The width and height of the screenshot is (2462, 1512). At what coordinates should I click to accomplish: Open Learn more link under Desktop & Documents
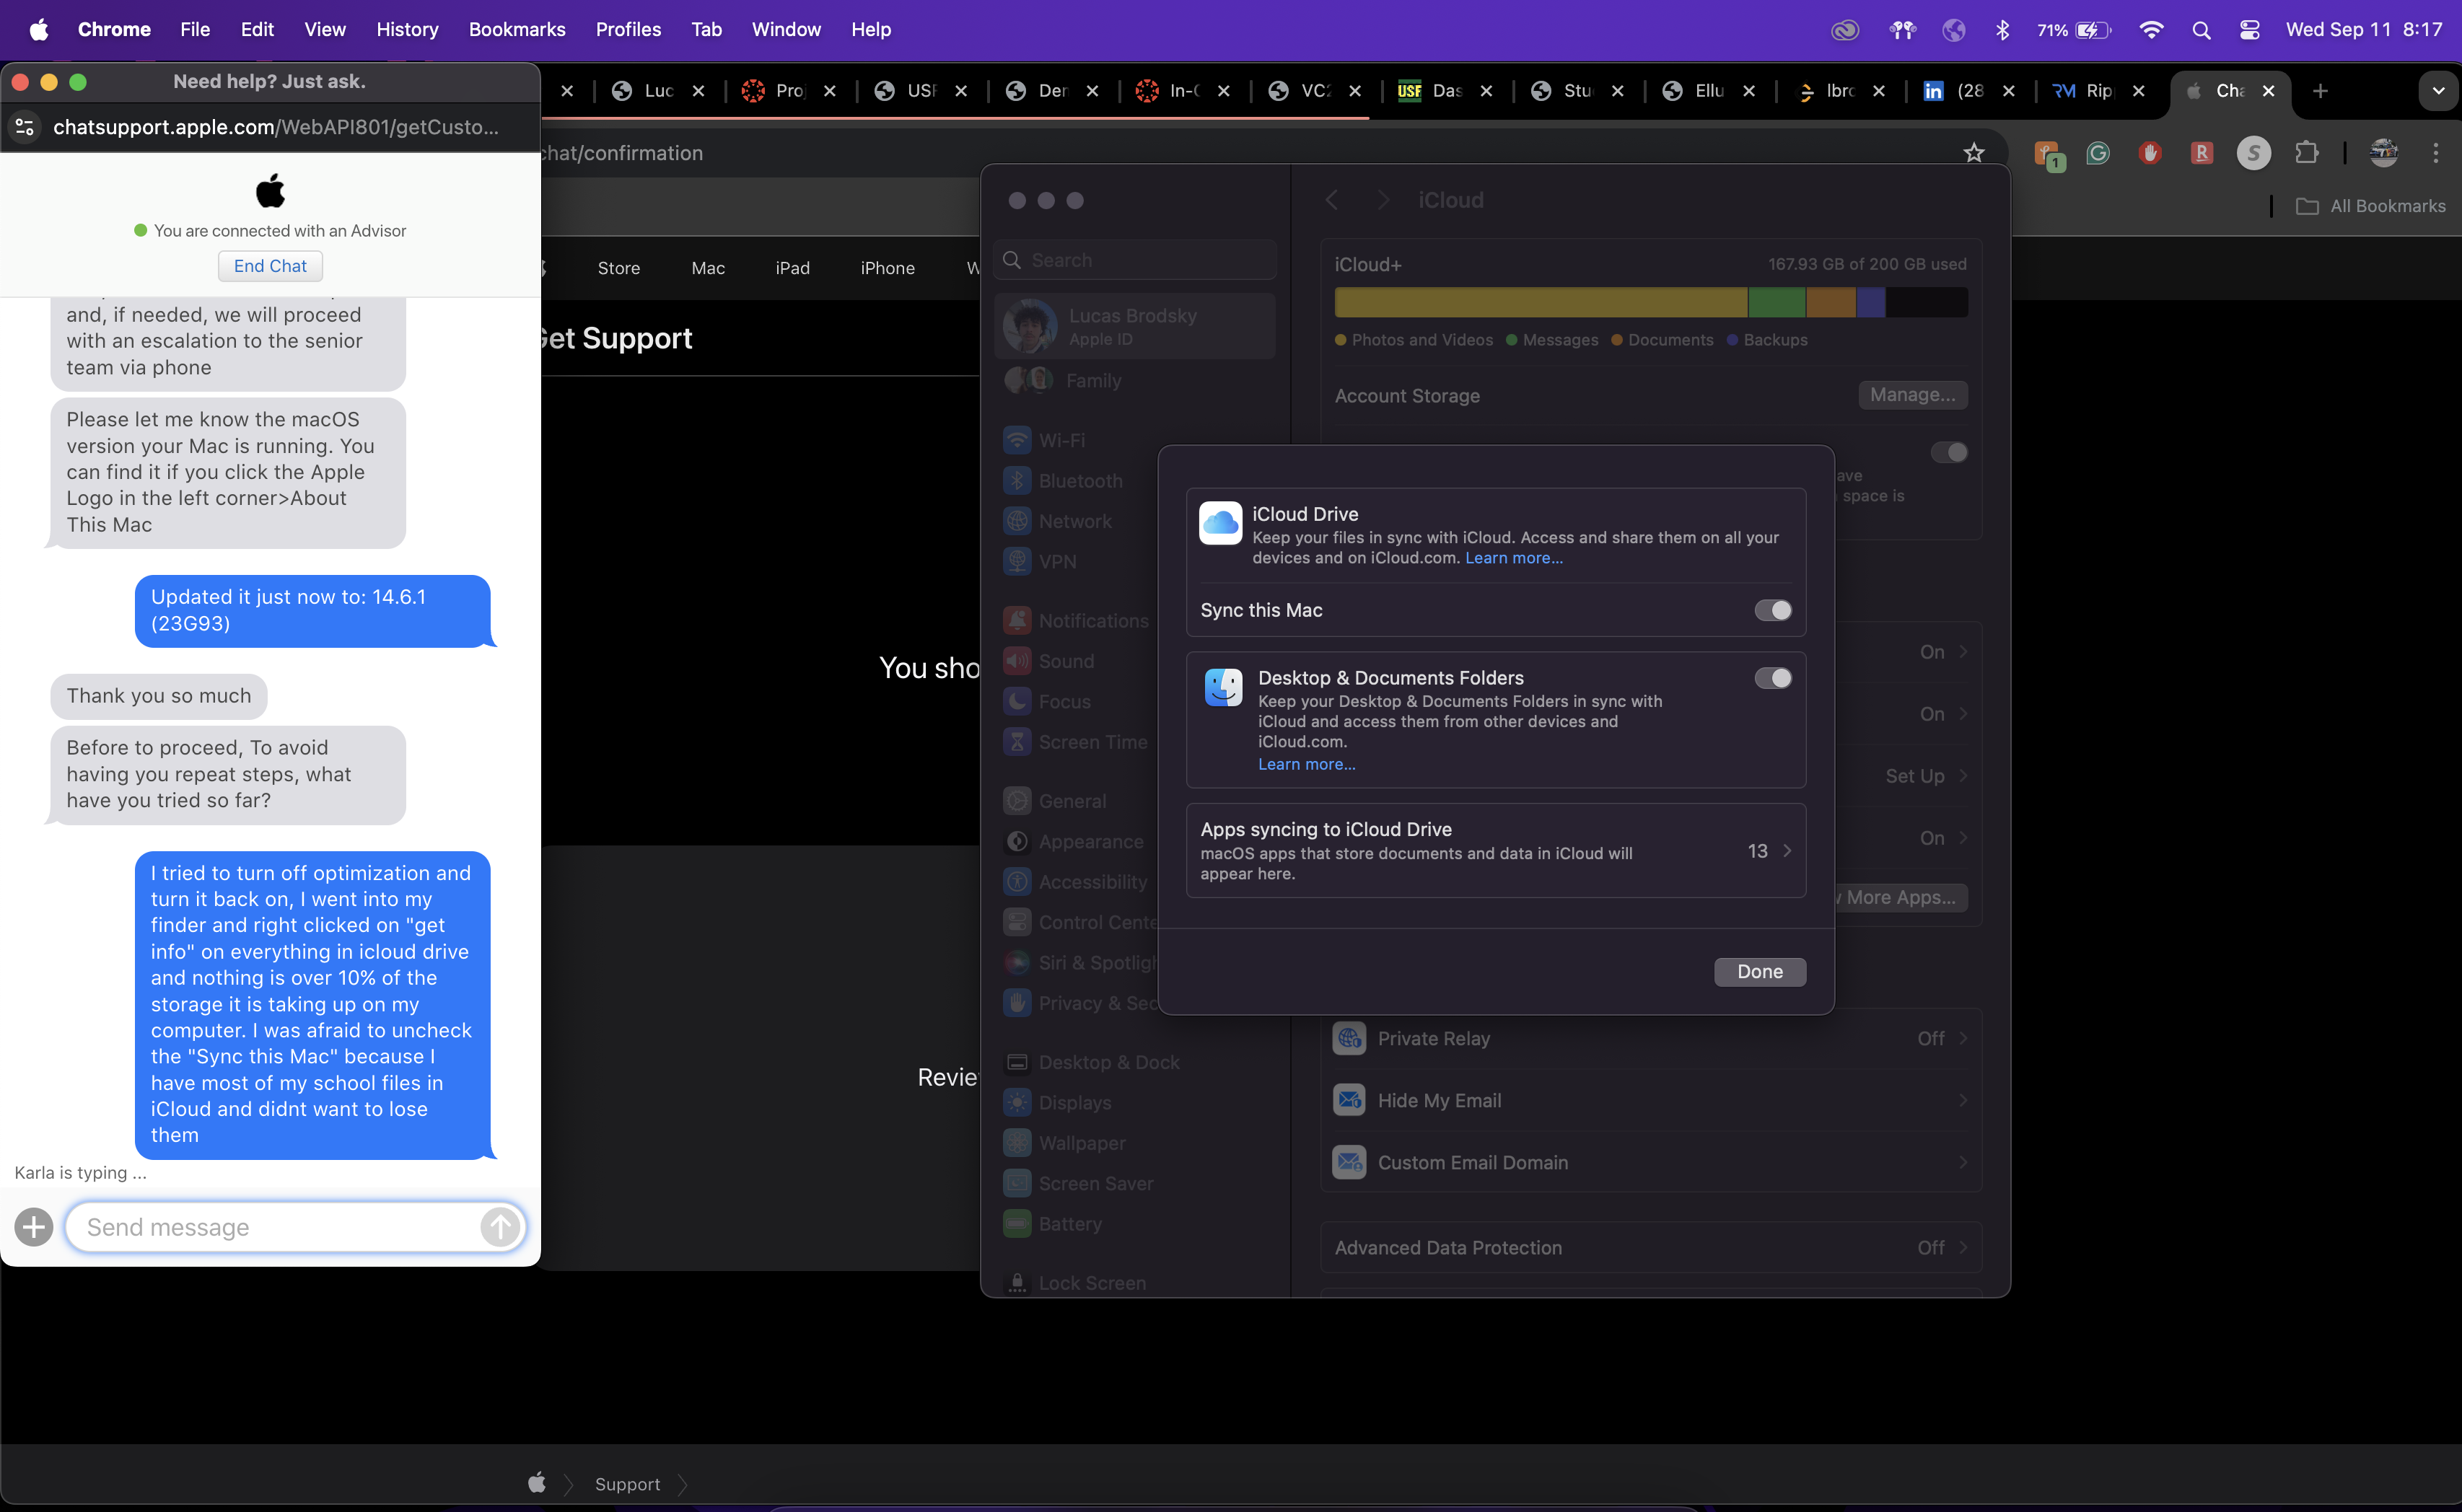coord(1306,764)
